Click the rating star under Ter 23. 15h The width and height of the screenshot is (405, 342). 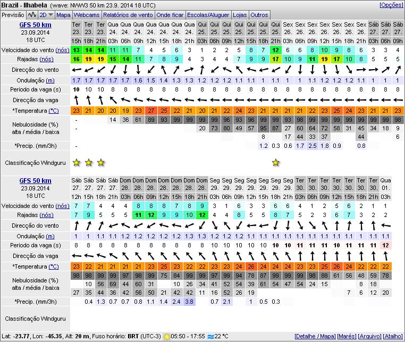76,163
